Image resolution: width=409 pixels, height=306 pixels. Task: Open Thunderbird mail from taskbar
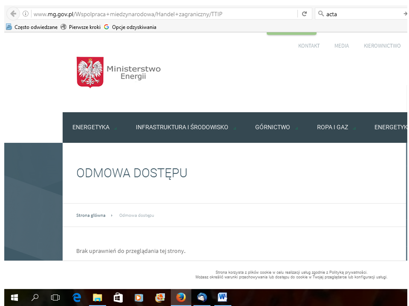(202, 297)
